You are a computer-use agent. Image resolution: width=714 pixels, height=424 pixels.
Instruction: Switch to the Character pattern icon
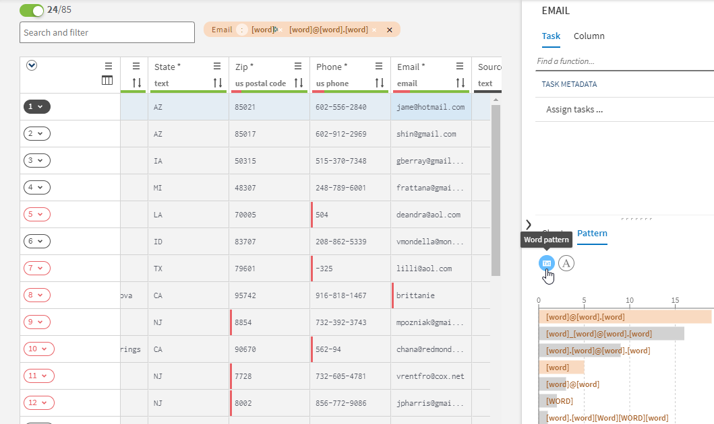(566, 263)
